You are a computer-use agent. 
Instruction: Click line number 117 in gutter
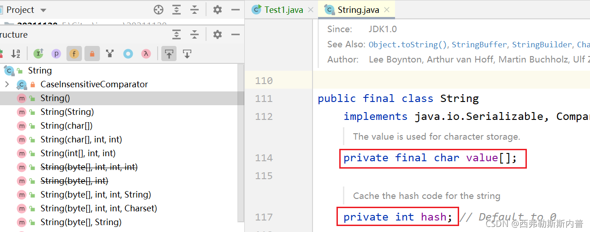pos(264,217)
